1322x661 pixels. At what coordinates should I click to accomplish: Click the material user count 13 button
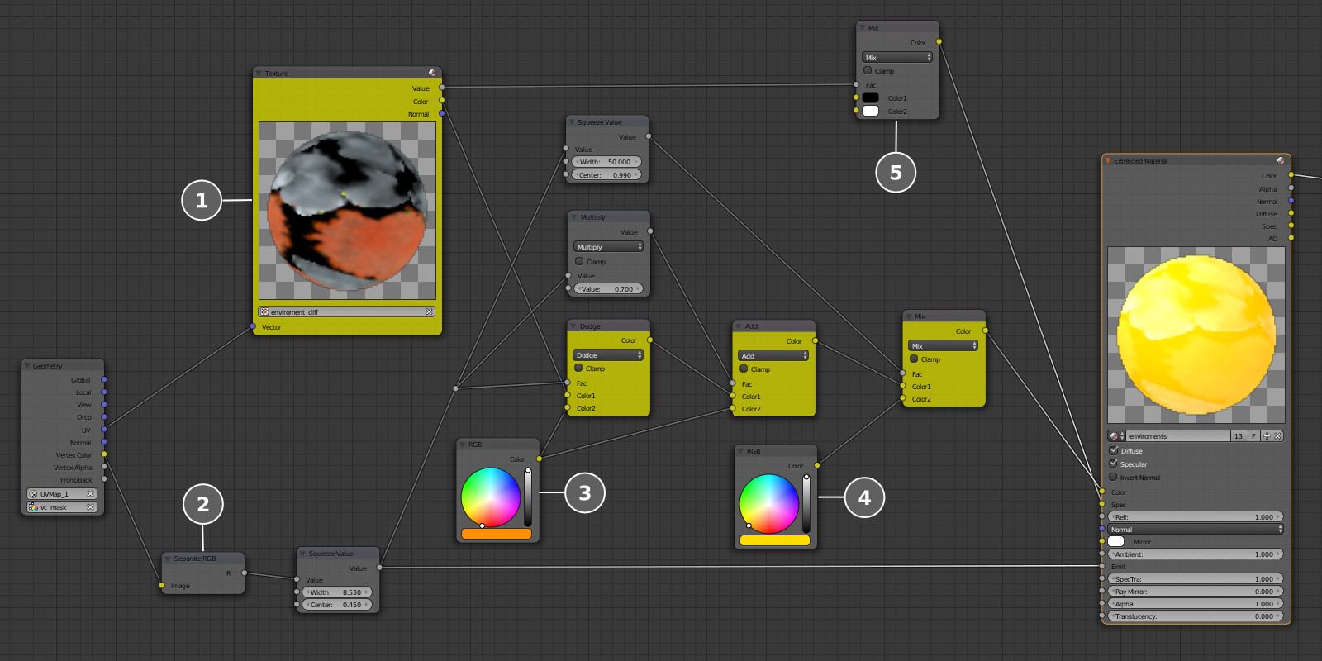coord(1239,435)
